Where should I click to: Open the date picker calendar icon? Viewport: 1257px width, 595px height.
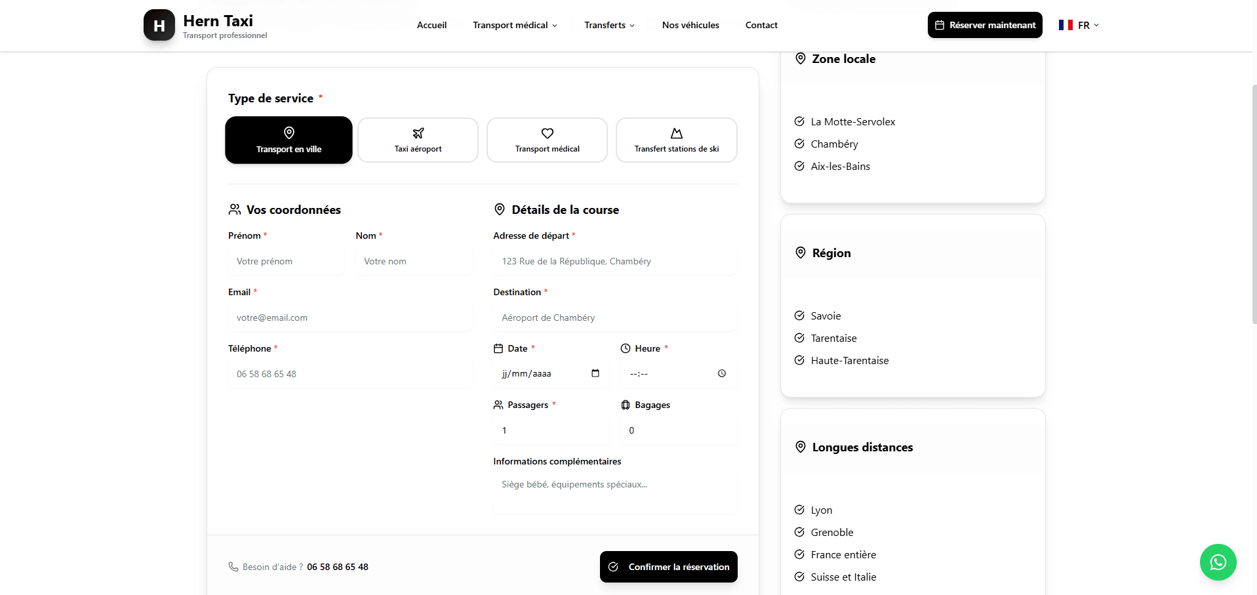click(595, 373)
